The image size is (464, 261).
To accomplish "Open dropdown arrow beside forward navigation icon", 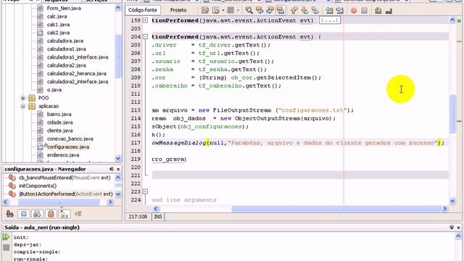I will coord(223,10).
